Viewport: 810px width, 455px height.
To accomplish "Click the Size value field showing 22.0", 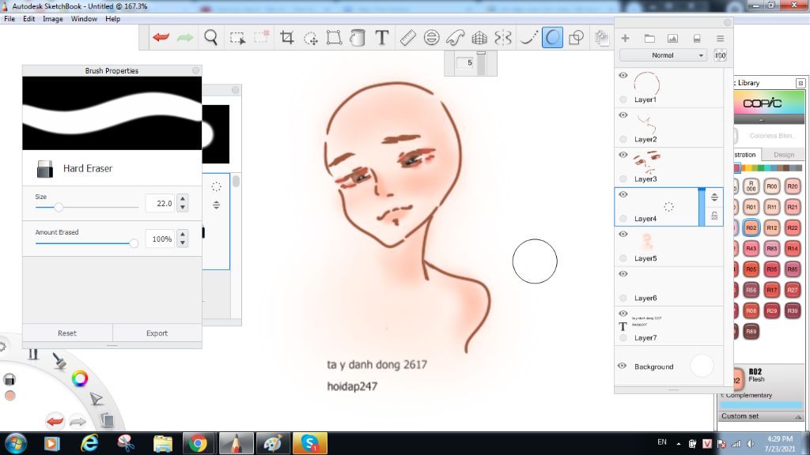I will point(160,203).
